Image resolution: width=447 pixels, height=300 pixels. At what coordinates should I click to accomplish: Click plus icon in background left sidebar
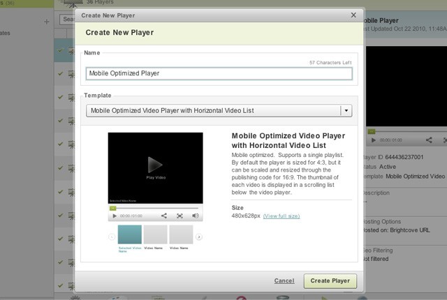[x=47, y=22]
